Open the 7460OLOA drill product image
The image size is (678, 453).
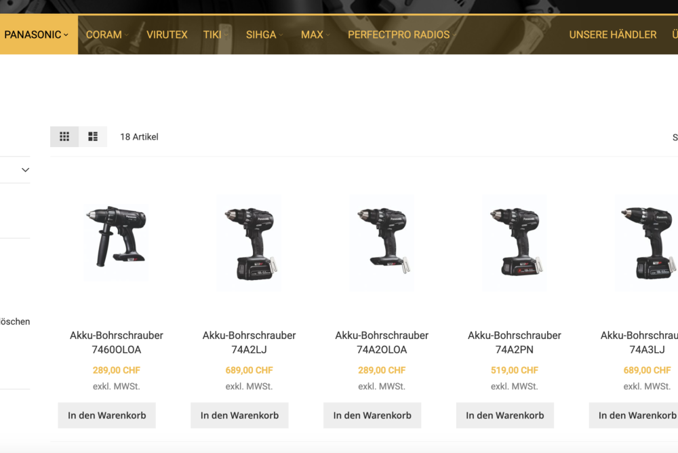pyautogui.click(x=117, y=243)
